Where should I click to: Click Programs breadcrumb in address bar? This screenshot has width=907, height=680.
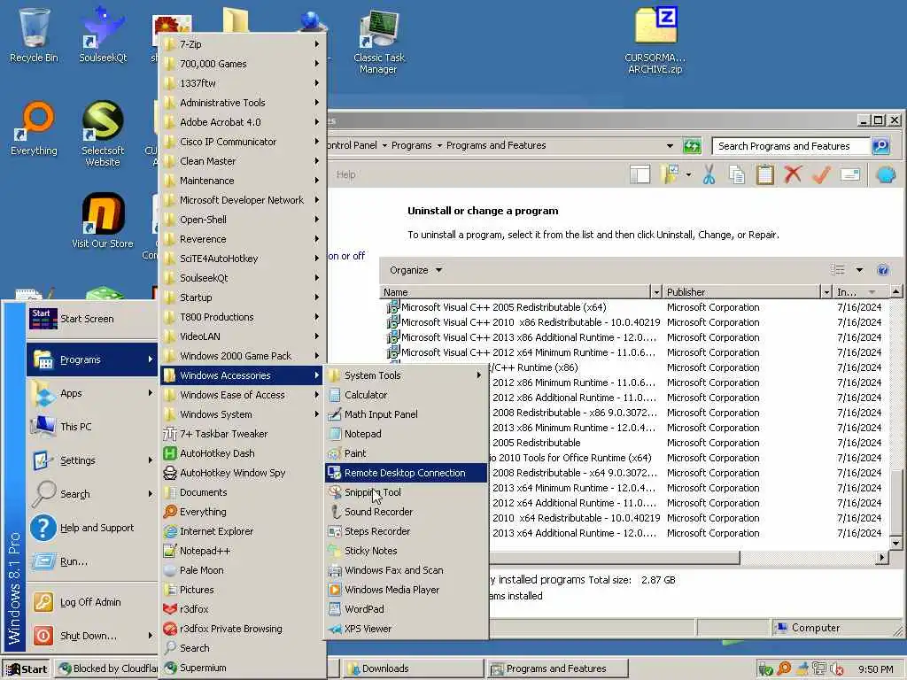(411, 146)
